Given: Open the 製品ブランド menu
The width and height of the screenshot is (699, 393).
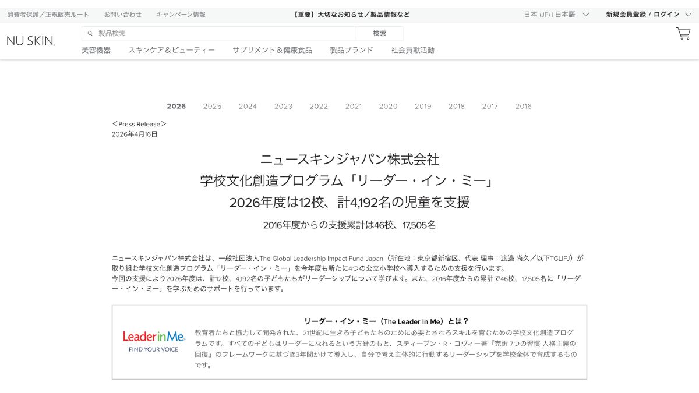Looking at the screenshot, I should pyautogui.click(x=352, y=50).
